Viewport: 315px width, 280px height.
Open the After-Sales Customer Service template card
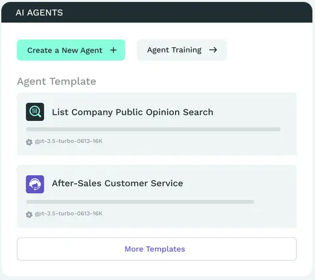pyautogui.click(x=157, y=197)
